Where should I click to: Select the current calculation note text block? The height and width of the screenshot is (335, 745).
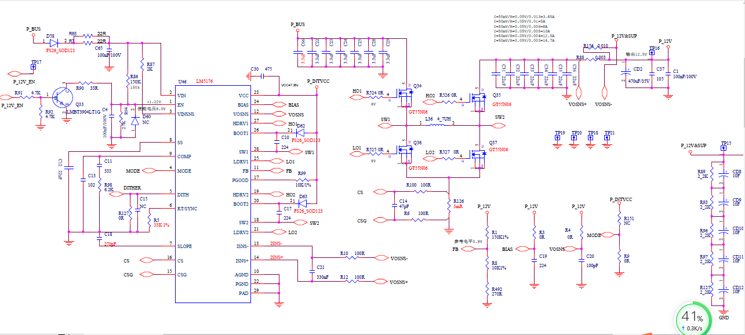click(524, 29)
